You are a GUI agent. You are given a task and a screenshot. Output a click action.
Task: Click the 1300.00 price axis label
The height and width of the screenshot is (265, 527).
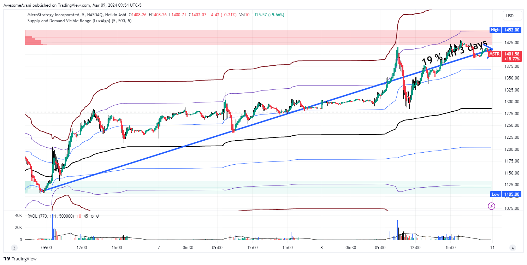[x=511, y=102]
